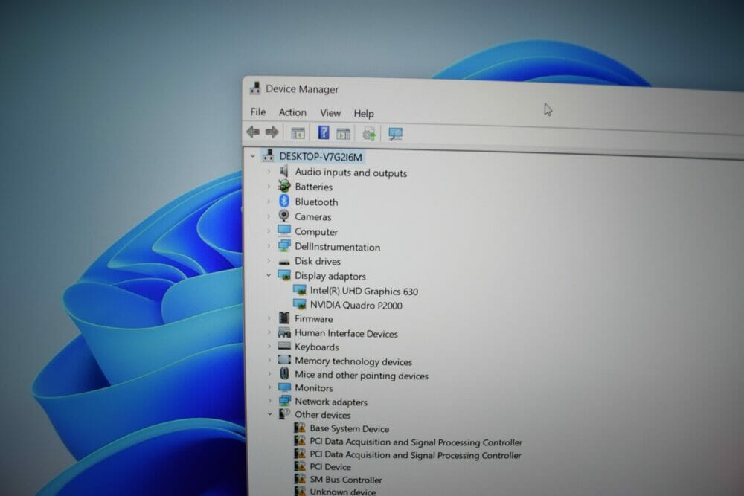Expand the Audio inputs and outputs arrow
The height and width of the screenshot is (496, 744).
[x=269, y=171]
